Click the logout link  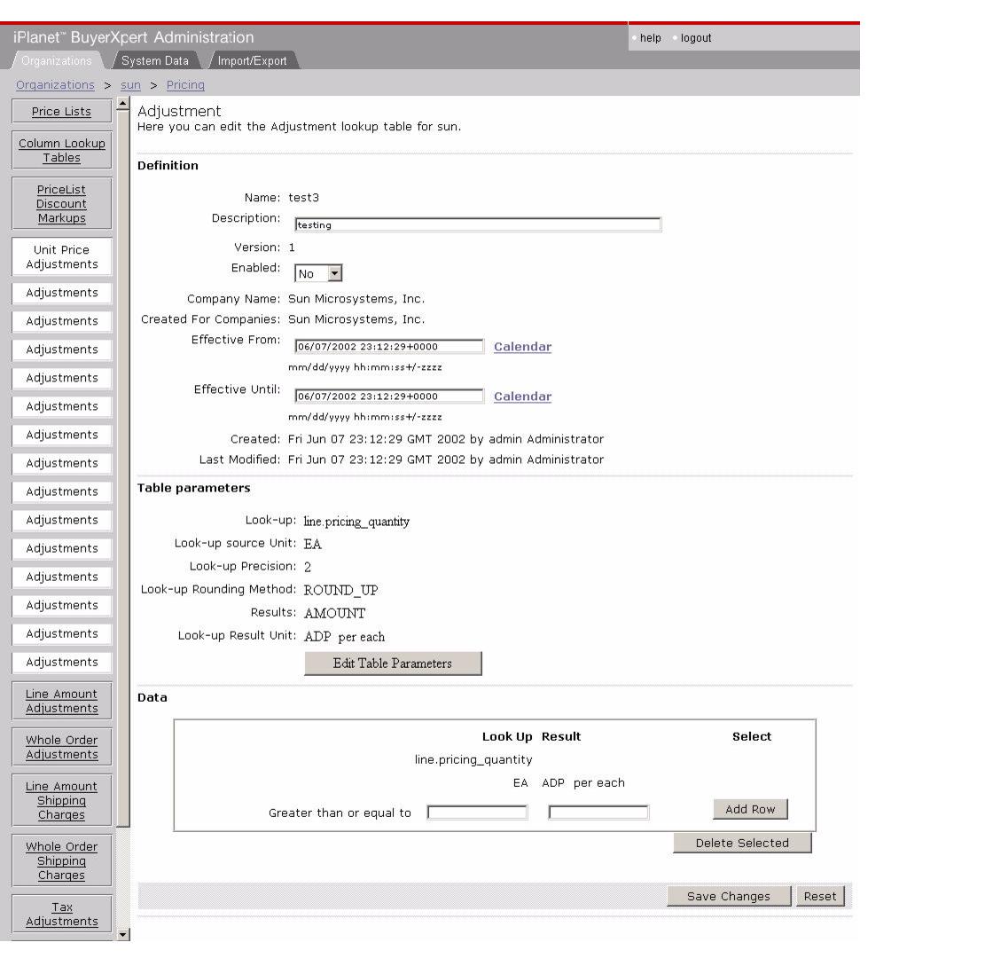click(696, 38)
